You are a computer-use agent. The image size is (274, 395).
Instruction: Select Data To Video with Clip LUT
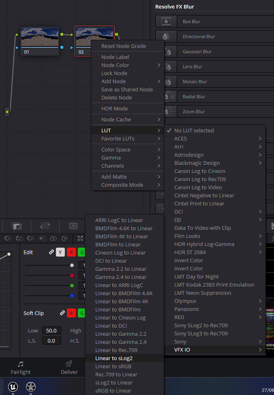(215, 228)
